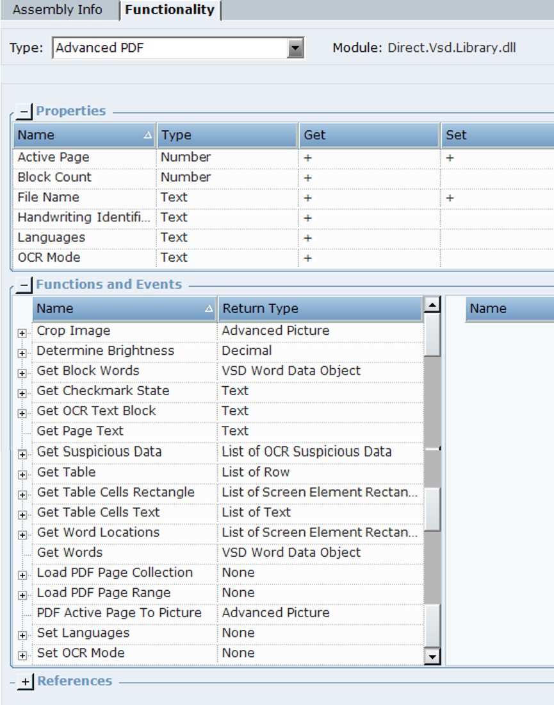
Task: Expand the References section
Action: click(x=24, y=682)
